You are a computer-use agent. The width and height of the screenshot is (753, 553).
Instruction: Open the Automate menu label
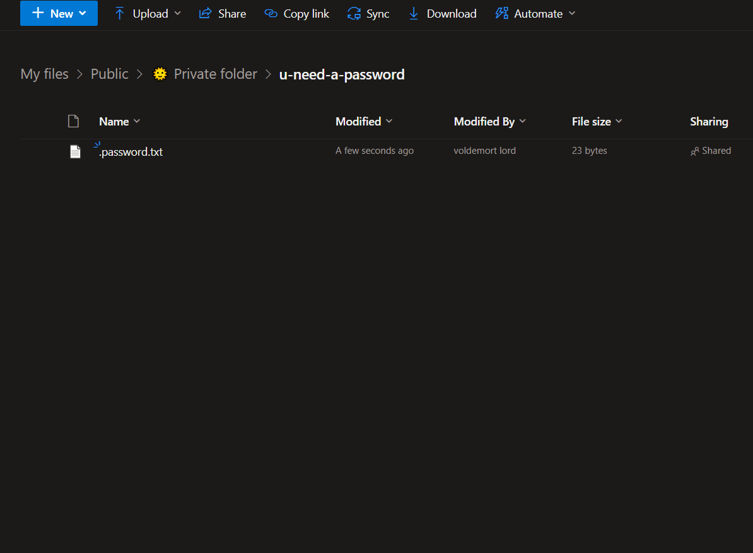point(539,14)
